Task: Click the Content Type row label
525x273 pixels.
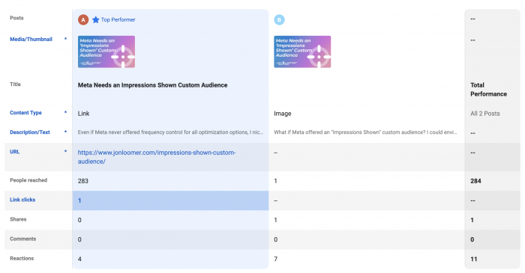Action: pos(25,113)
